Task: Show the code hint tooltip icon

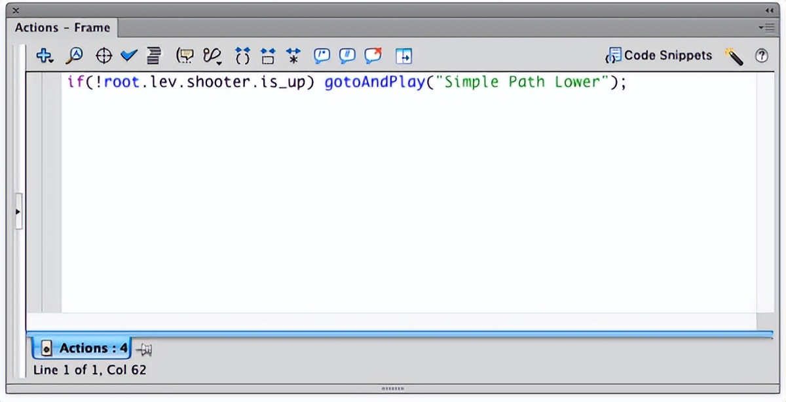Action: [x=186, y=56]
